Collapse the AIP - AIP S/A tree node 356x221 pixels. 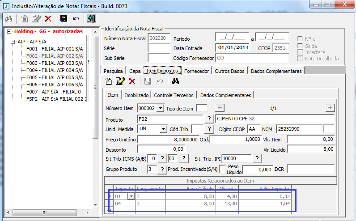click(x=12, y=42)
